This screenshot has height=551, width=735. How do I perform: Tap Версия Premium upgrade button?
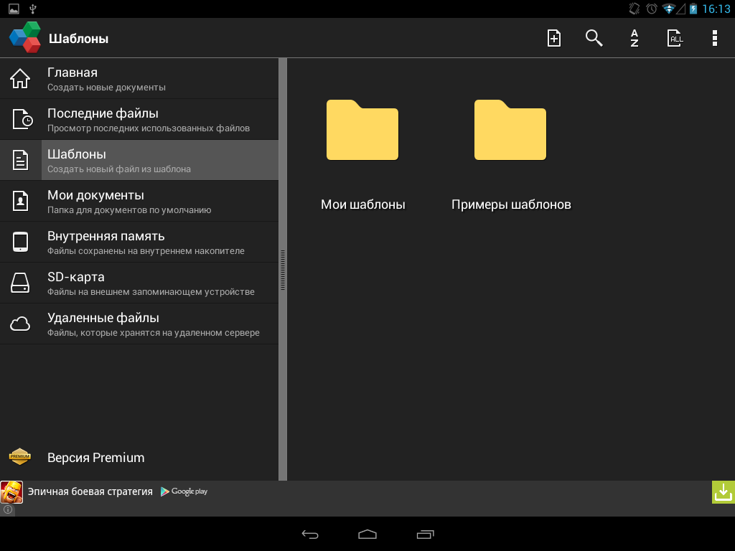coord(95,458)
